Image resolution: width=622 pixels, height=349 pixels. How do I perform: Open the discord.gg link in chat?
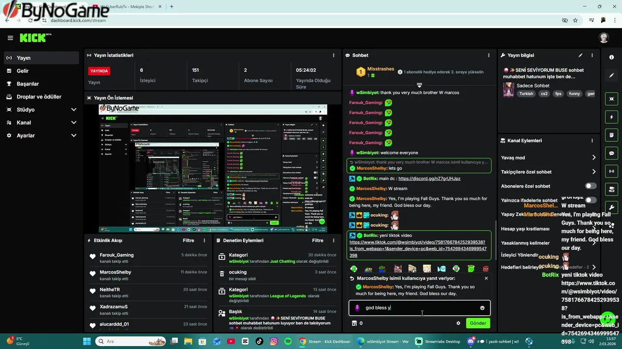tap(429, 179)
